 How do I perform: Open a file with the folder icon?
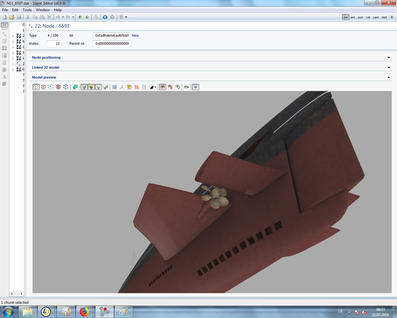12,17
